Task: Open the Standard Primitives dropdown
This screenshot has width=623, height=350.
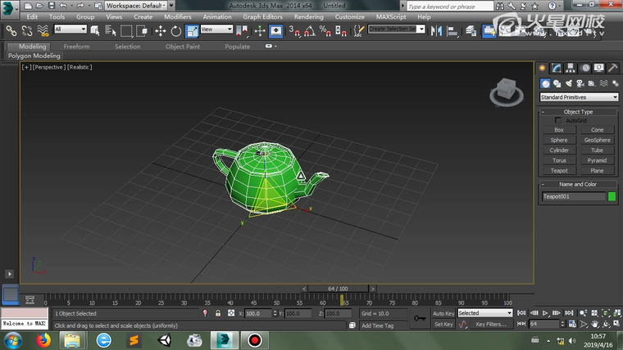Action: (x=578, y=97)
